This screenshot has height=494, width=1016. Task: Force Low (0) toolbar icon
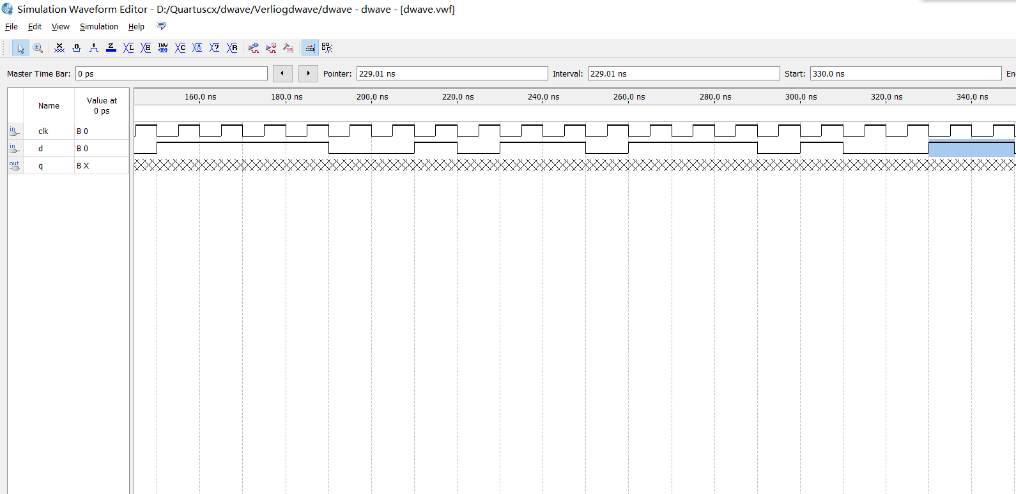[x=77, y=48]
